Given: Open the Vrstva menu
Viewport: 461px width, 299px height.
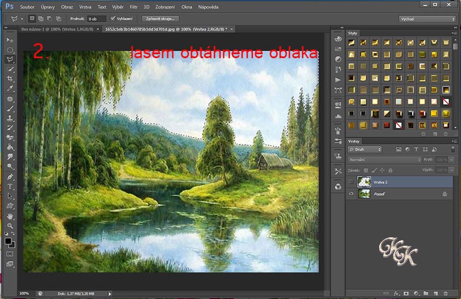Looking at the screenshot, I should click(x=85, y=7).
